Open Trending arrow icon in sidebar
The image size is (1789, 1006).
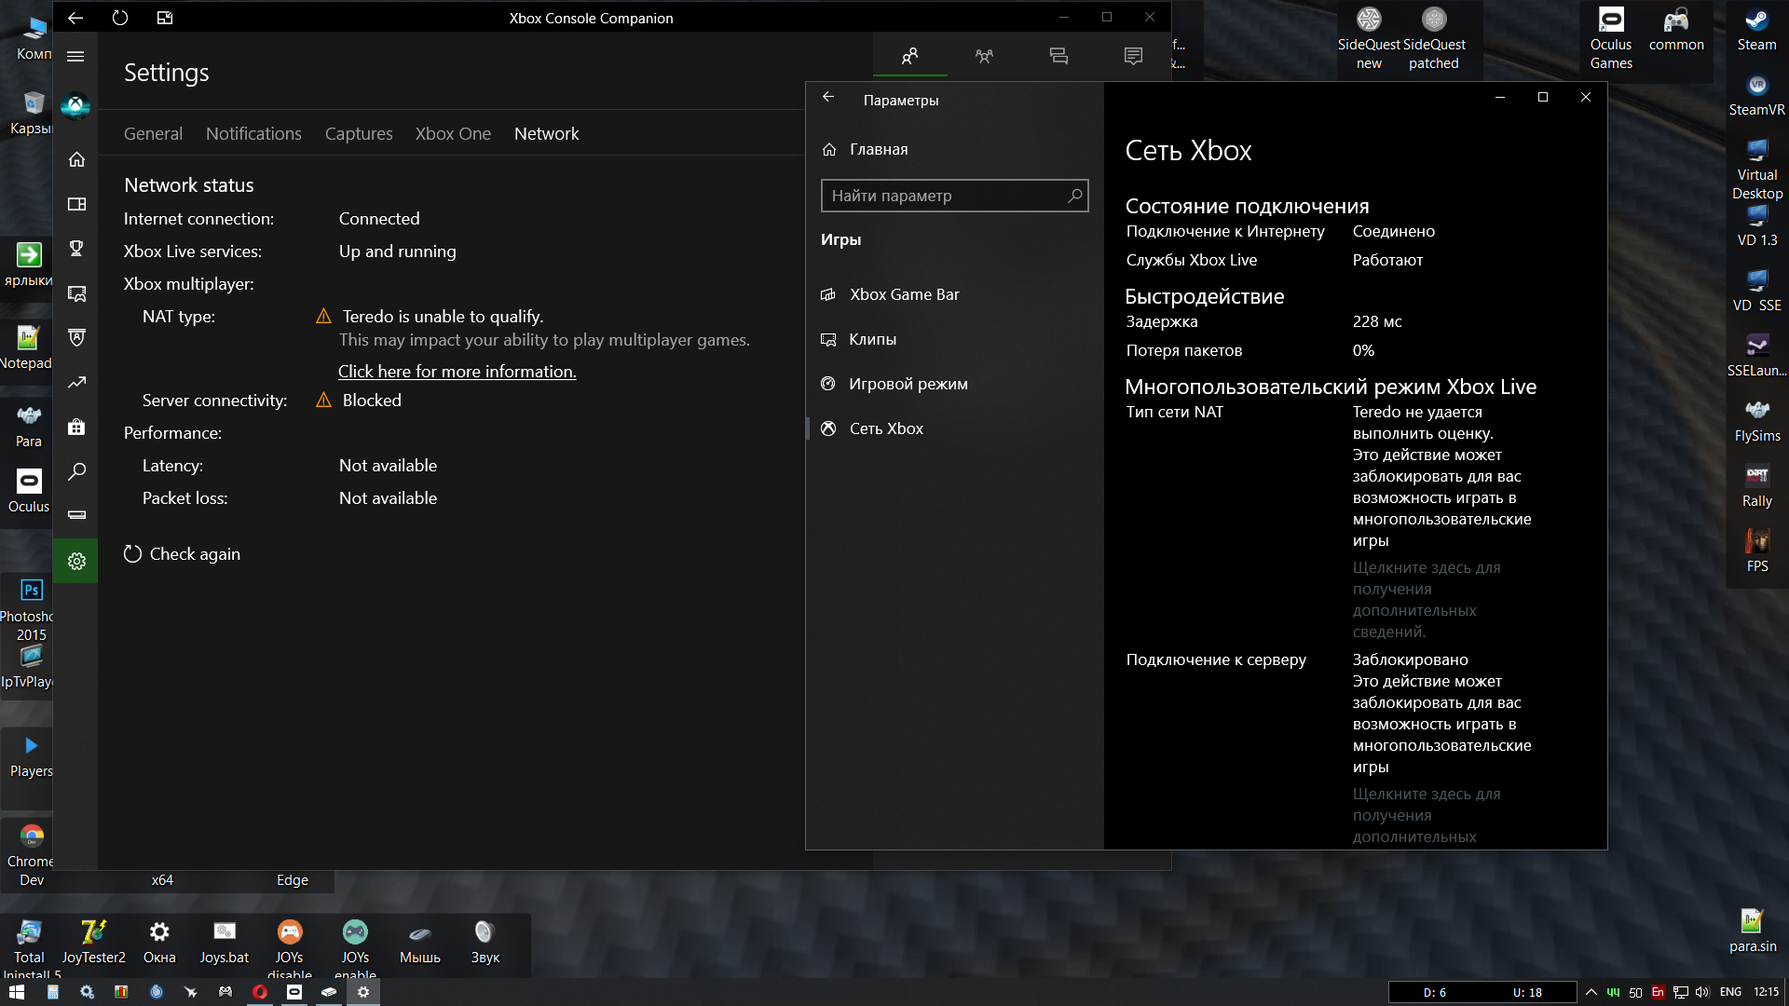(x=76, y=382)
